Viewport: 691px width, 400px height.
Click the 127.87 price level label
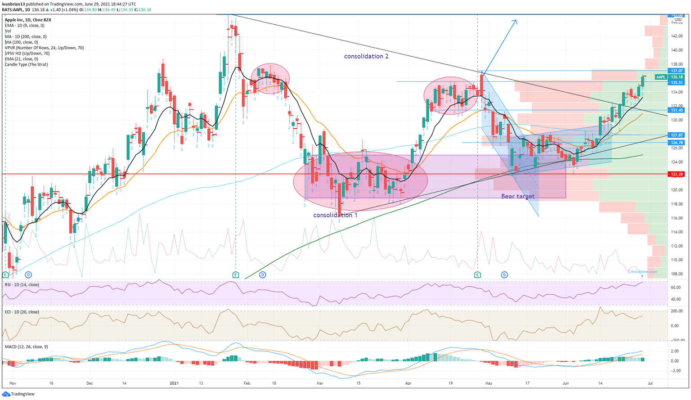(x=677, y=135)
